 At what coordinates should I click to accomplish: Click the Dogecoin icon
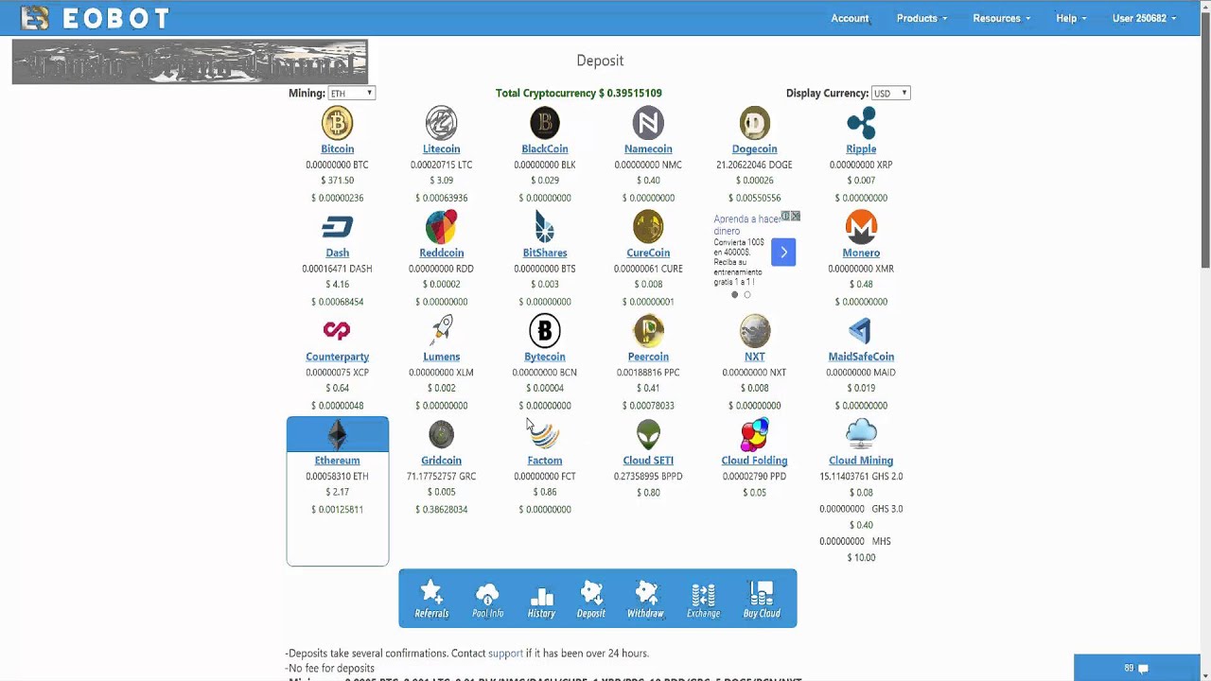point(754,123)
